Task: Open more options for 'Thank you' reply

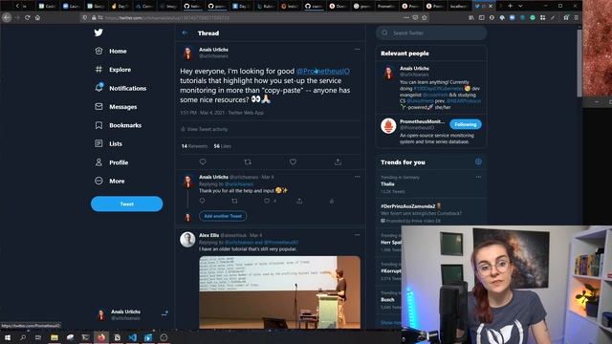Action: pos(357,177)
